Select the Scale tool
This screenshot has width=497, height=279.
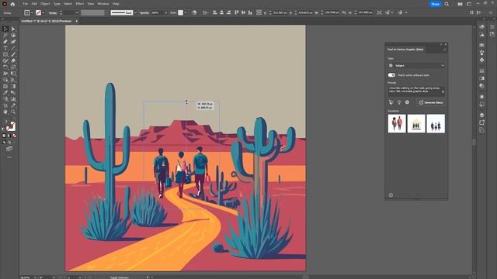[x=13, y=67]
